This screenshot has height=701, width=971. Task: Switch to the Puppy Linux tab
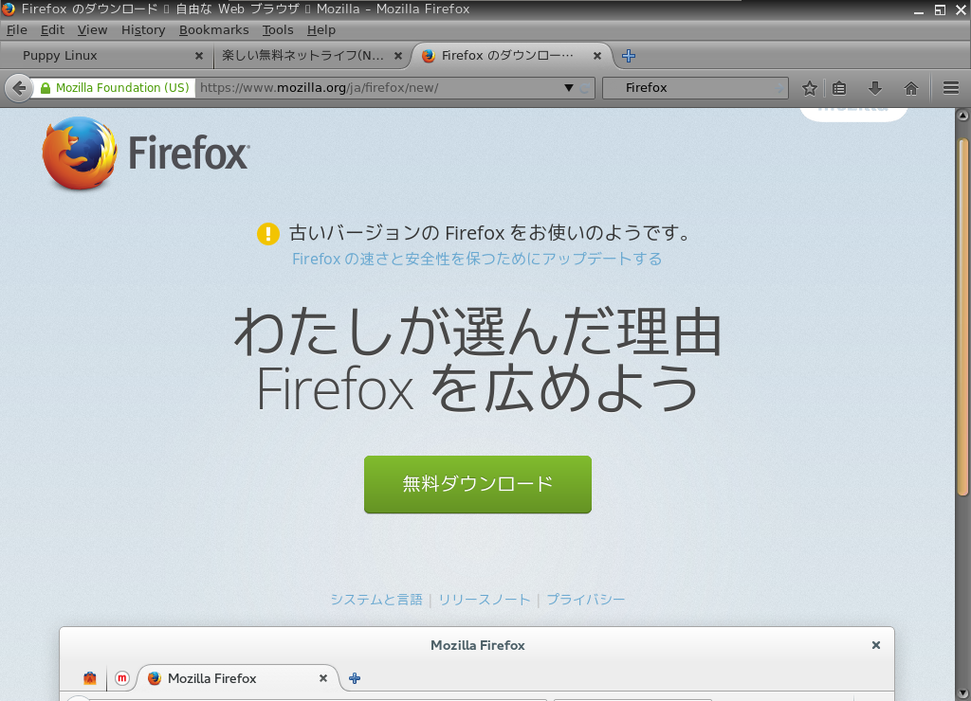pyautogui.click(x=105, y=56)
